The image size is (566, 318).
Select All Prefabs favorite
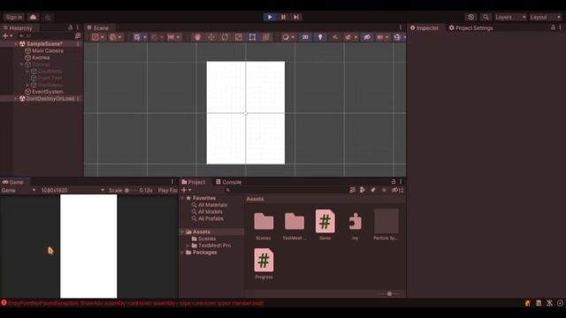(x=210, y=219)
